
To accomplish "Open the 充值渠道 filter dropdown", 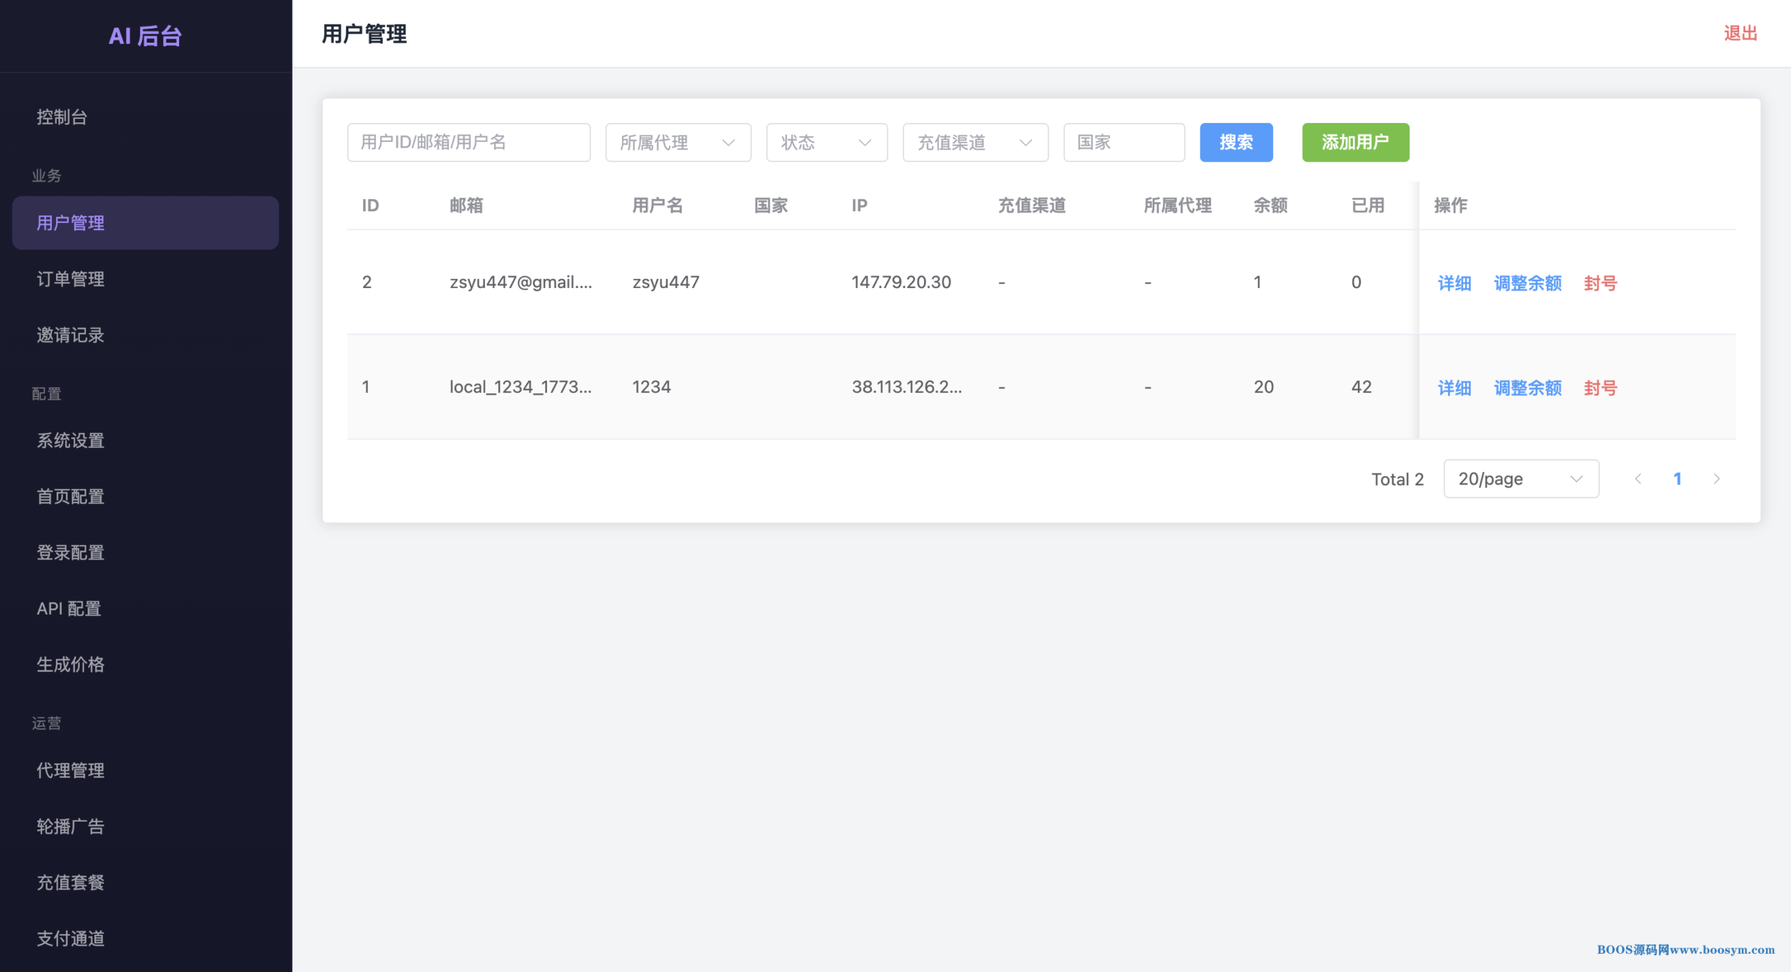I will tap(975, 143).
